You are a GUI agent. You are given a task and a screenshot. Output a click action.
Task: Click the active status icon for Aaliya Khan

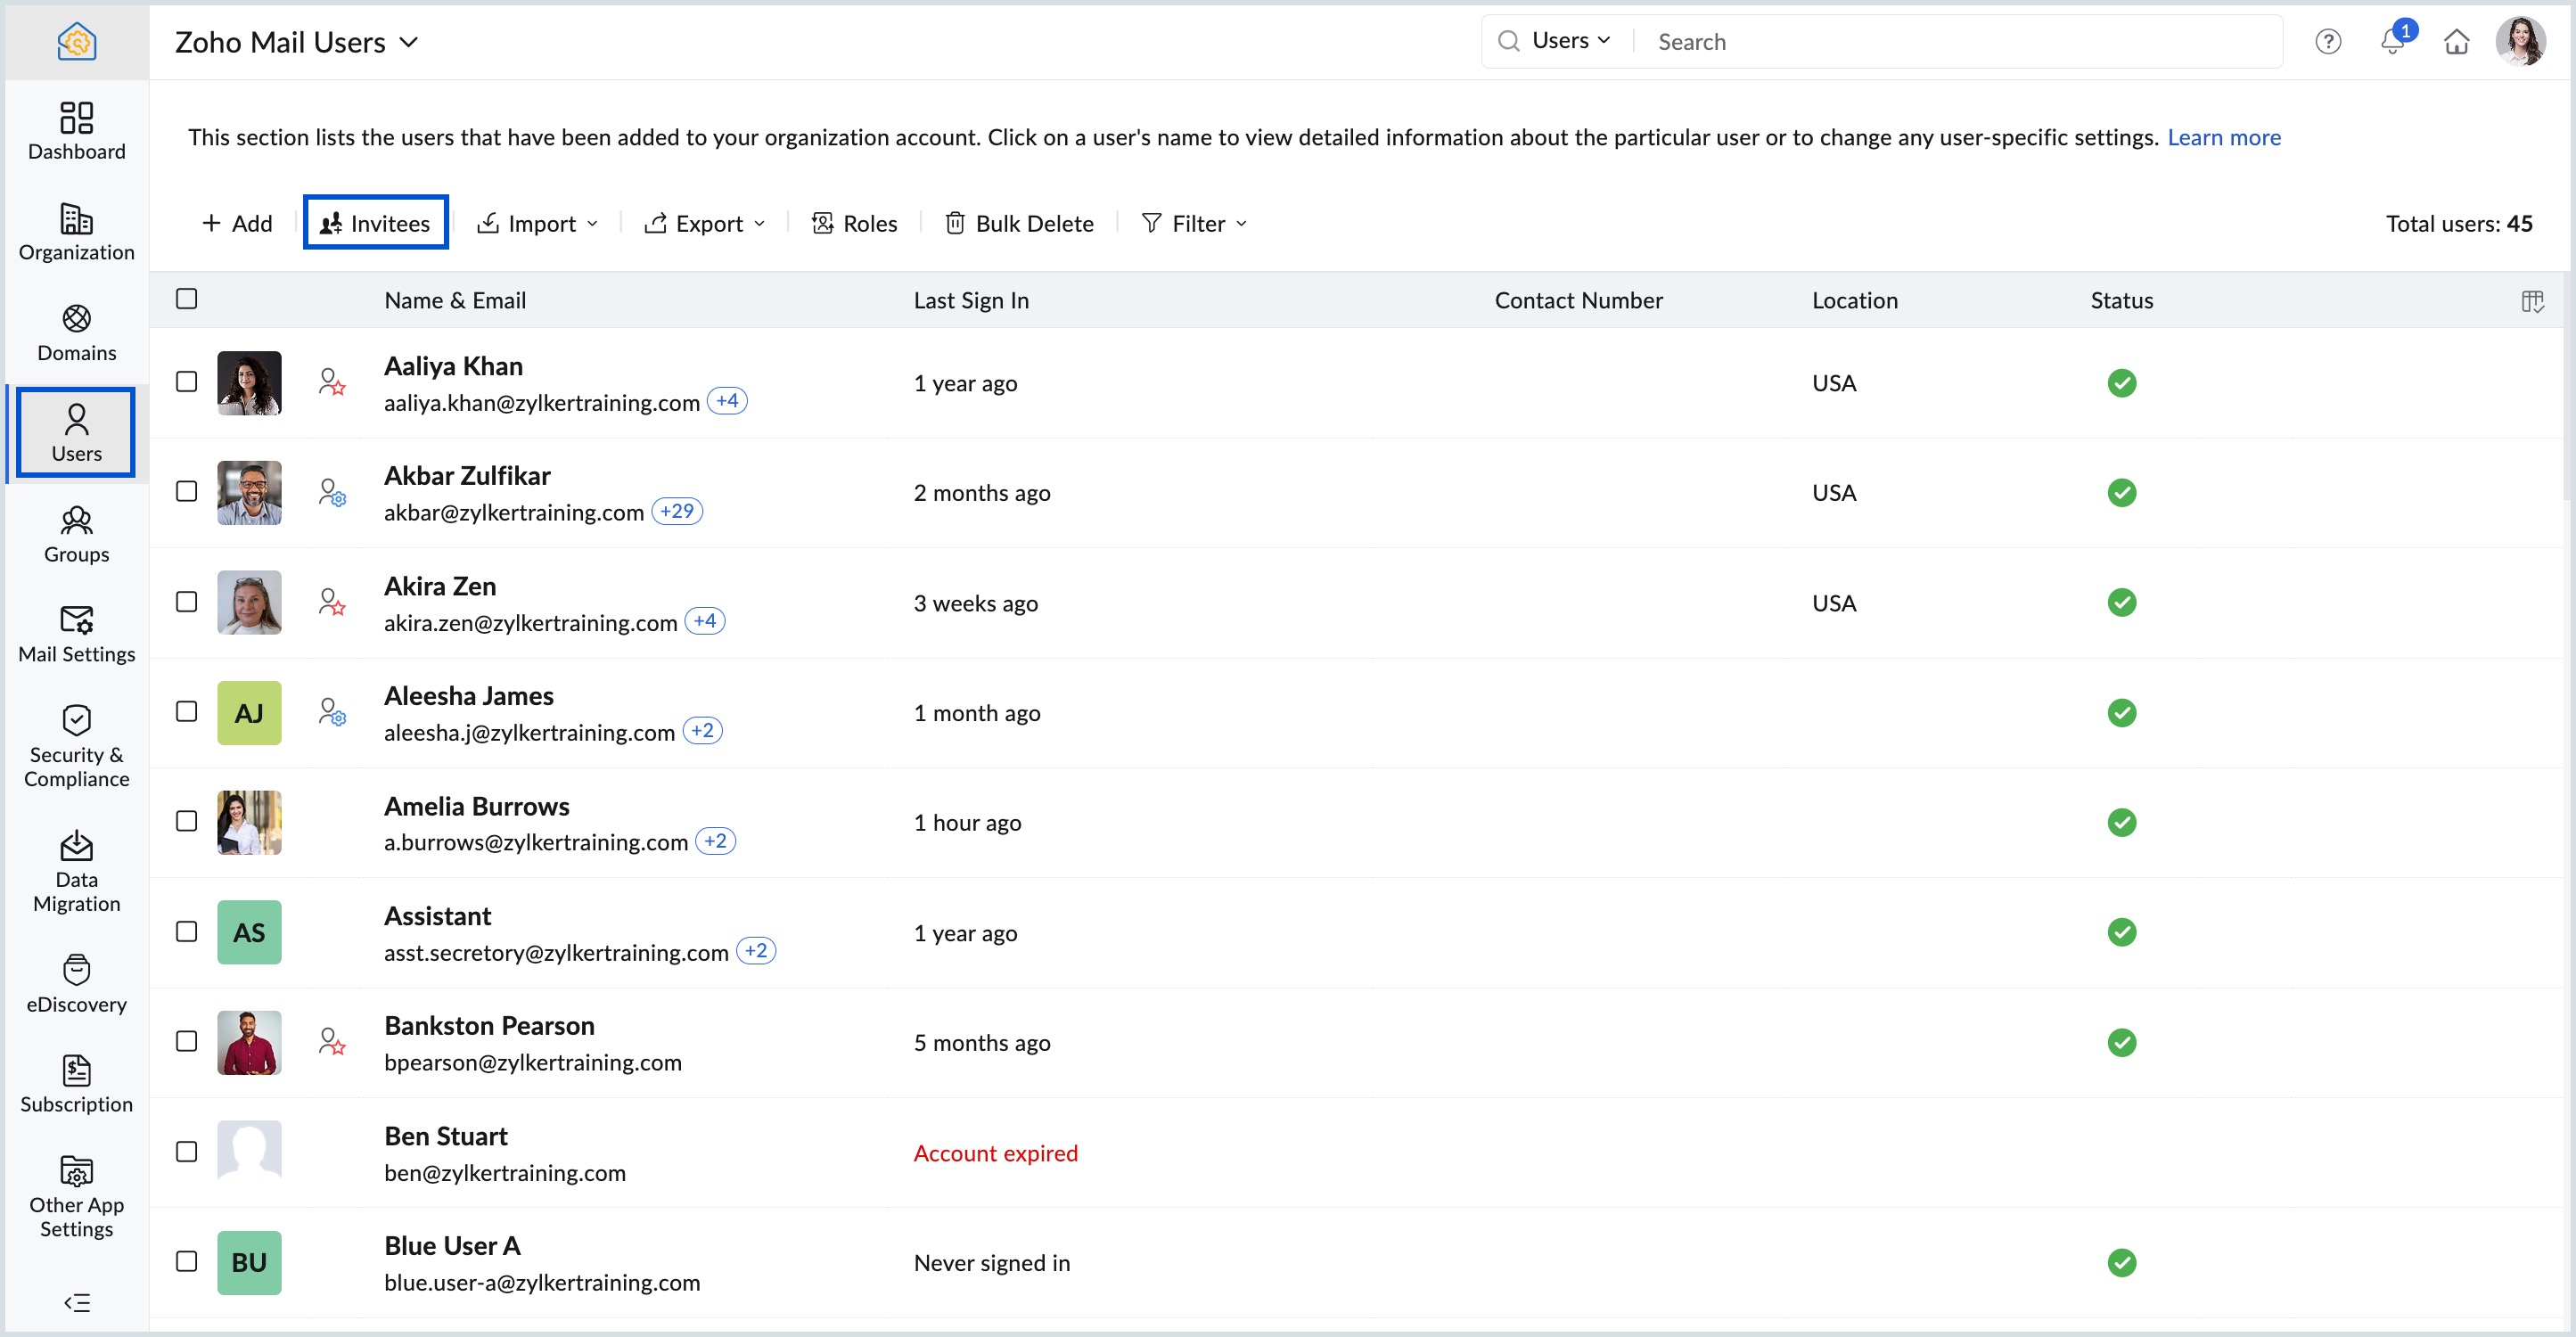tap(2122, 383)
